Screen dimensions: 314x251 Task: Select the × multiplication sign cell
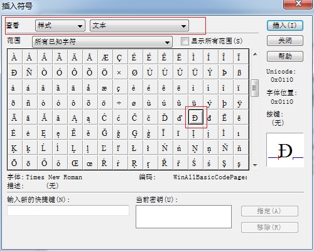[x=121, y=72]
